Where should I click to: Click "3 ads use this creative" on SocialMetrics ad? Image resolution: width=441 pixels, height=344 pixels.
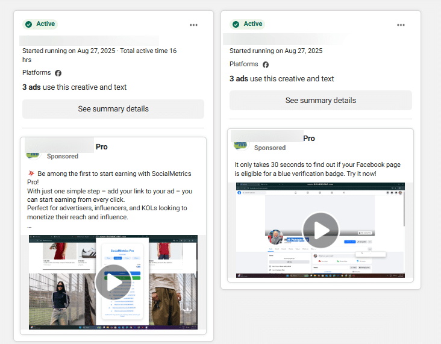point(74,87)
